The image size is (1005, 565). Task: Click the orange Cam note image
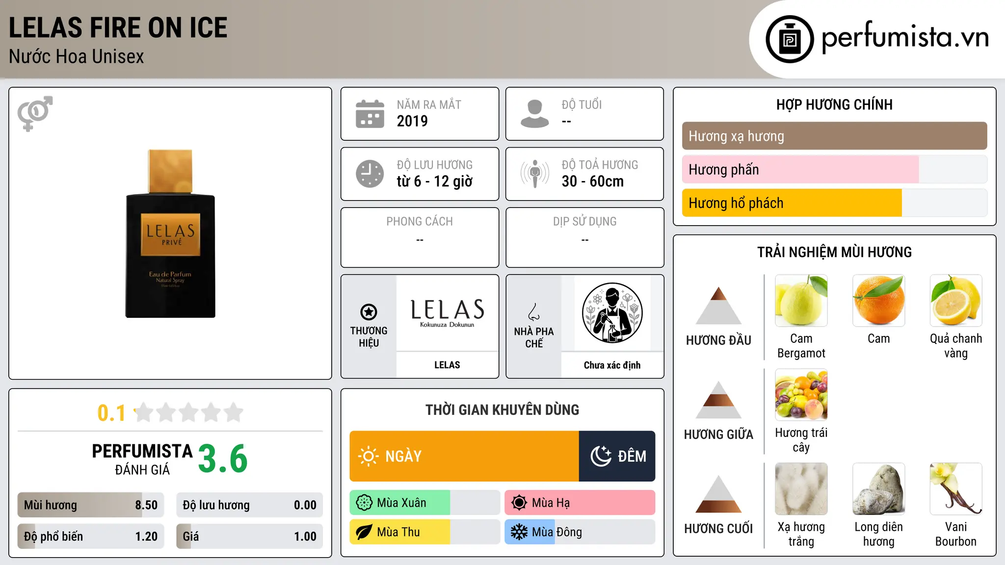[x=878, y=301]
